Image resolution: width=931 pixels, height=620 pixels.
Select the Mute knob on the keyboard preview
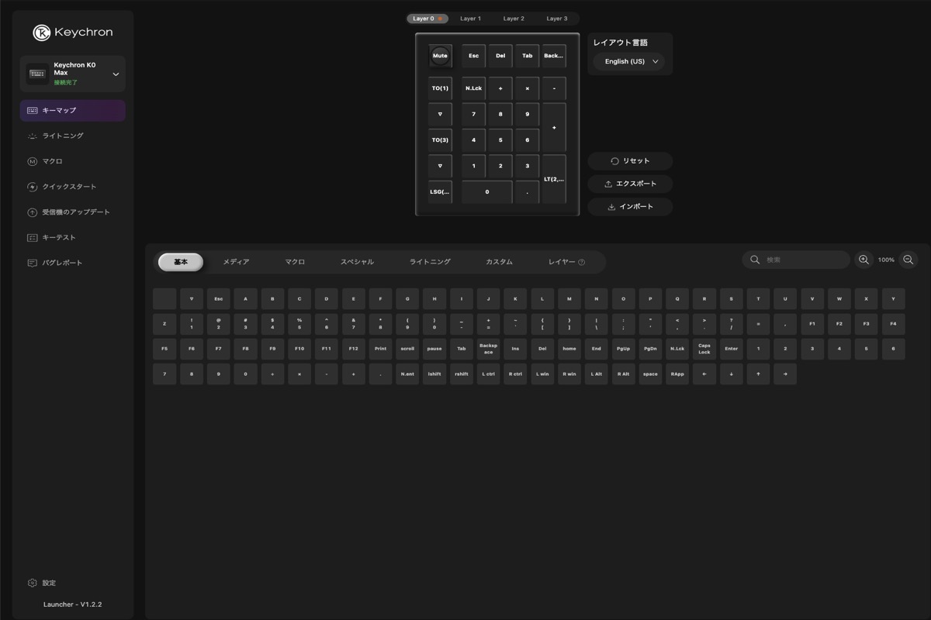(x=440, y=55)
